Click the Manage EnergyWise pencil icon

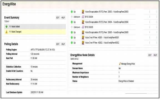[120, 64]
